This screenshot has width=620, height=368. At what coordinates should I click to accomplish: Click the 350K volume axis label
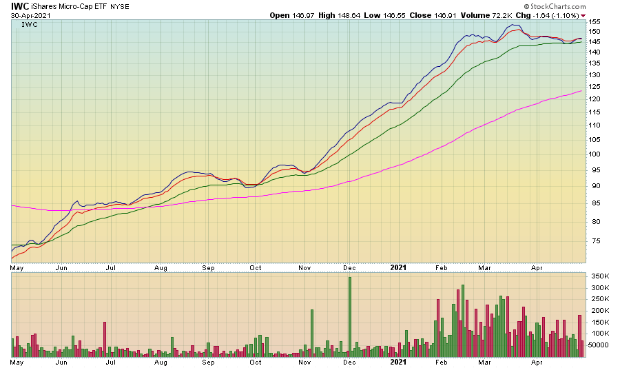click(600, 276)
